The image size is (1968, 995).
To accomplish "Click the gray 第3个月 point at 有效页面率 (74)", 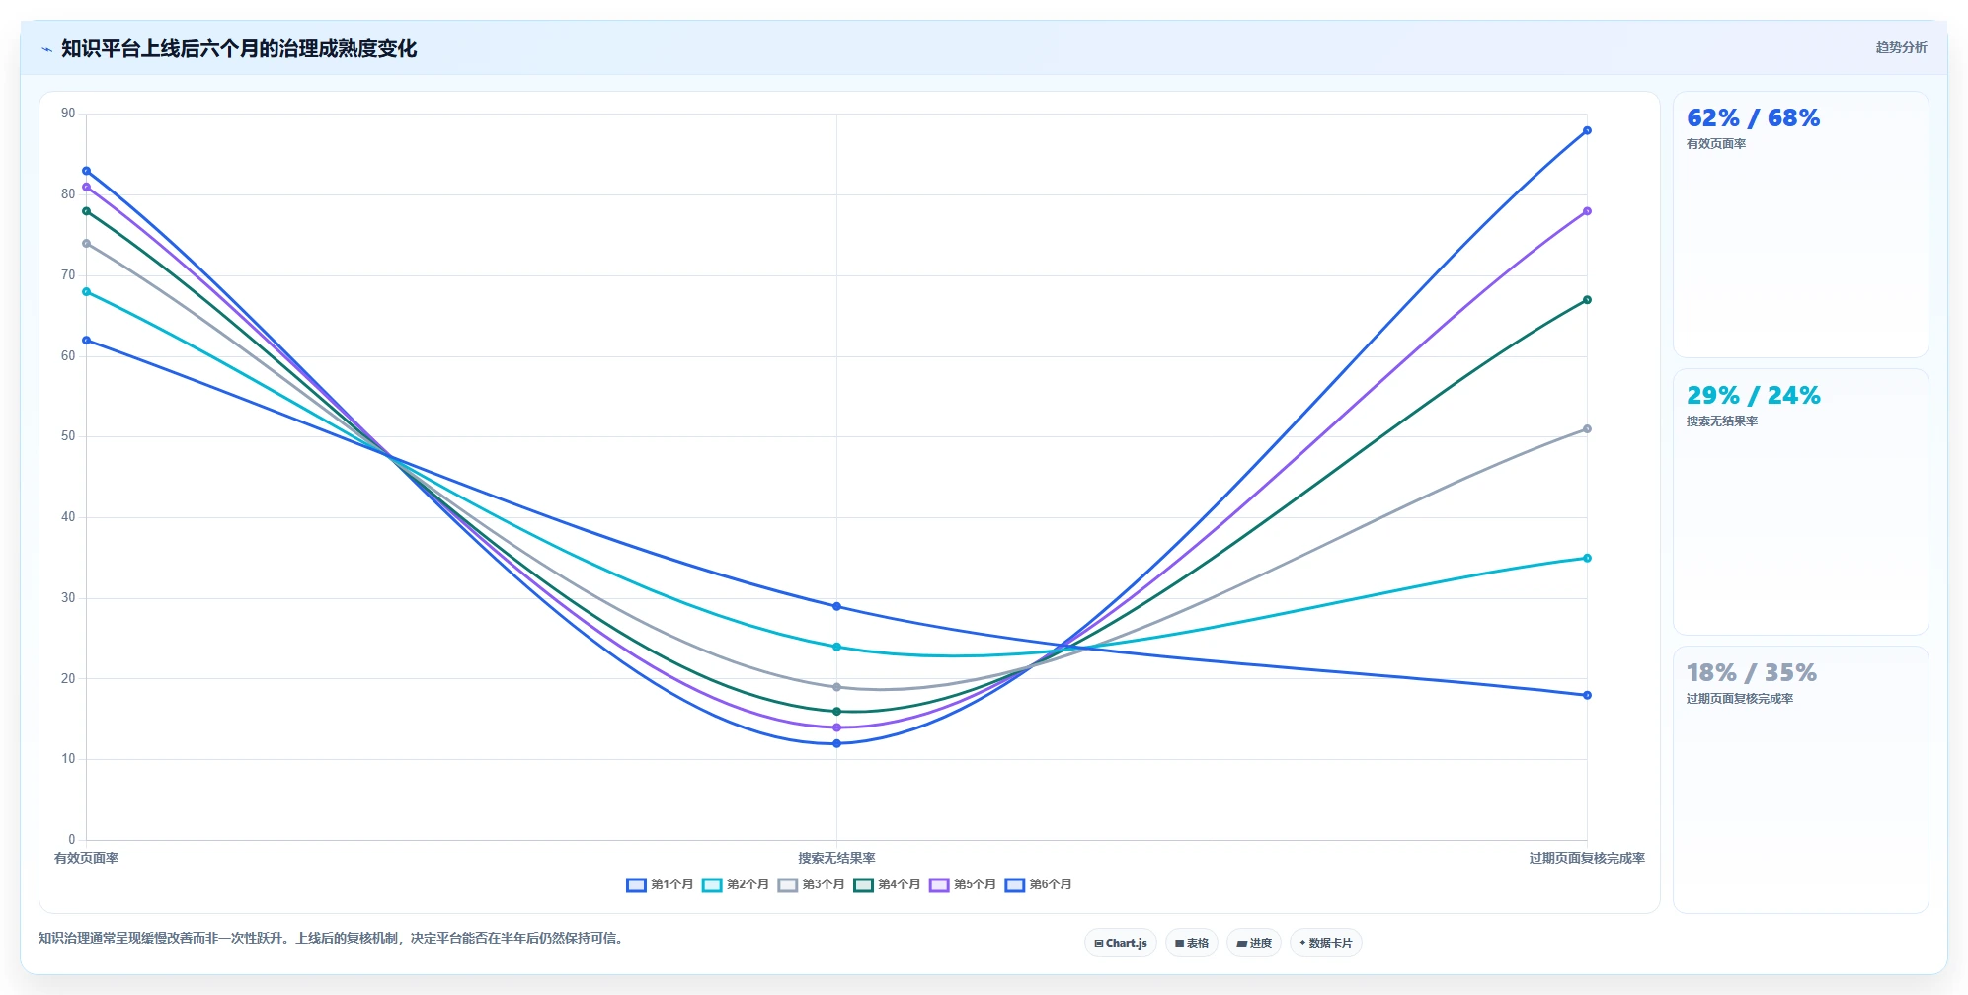I will pyautogui.click(x=87, y=244).
